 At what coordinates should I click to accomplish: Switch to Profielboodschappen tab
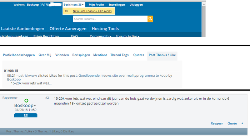pos(19,55)
